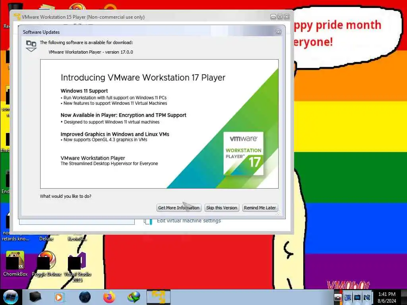This screenshot has width=407, height=305.
Task: Maximize the VMware Workstation 15 Player window
Action: click(280, 17)
